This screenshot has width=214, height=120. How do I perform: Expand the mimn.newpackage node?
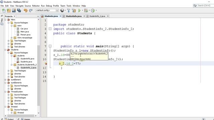(x=12, y=38)
